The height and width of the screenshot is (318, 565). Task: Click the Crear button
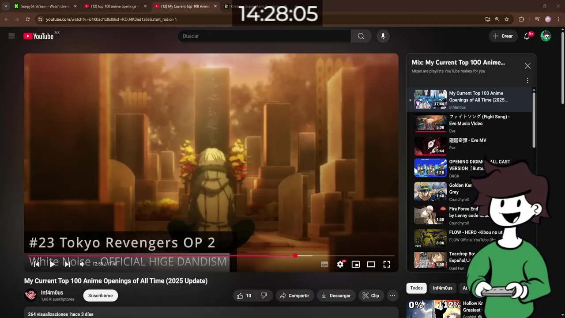(503, 36)
